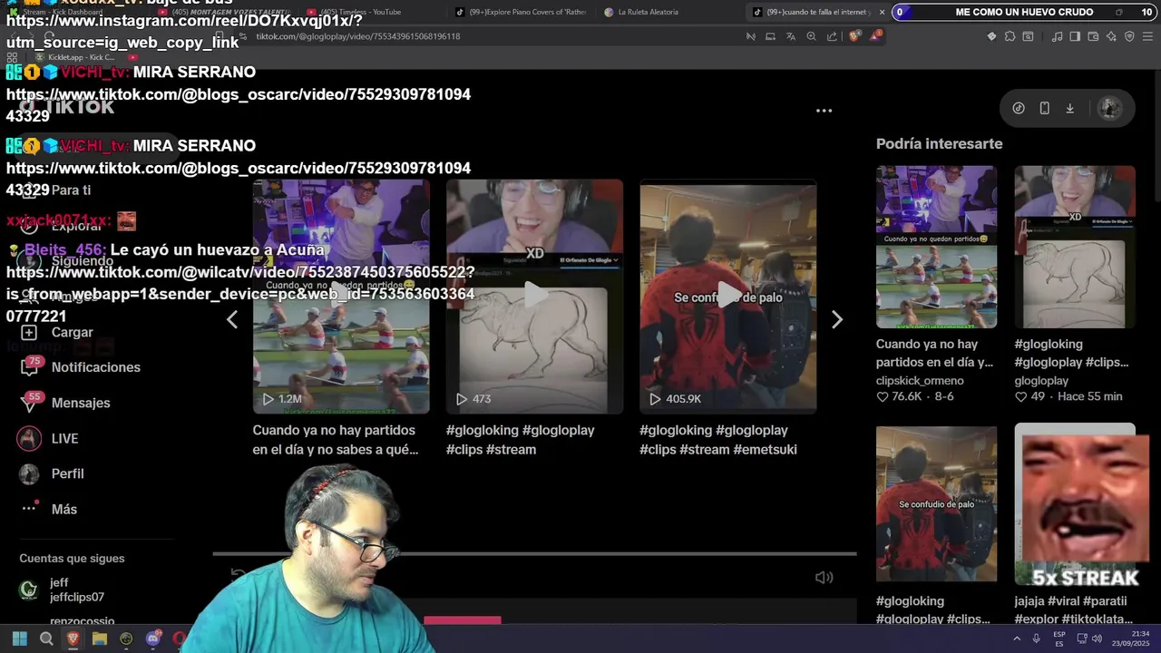Viewport: 1161px width, 653px height.
Task: Show next carousel videos with right arrow
Action: click(836, 319)
